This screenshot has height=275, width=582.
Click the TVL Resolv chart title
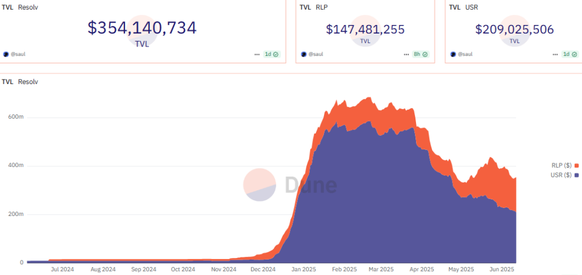point(20,82)
